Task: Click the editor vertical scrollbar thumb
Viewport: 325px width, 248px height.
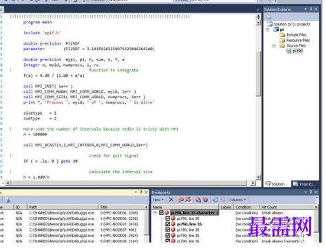Action: (258, 74)
